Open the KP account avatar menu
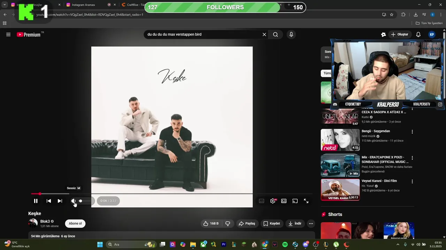The width and height of the screenshot is (446, 250). pos(432,34)
